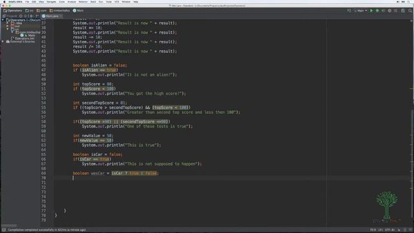Image resolution: width=414 pixels, height=233 pixels.
Task: Open the Tools menu
Action: [x=109, y=2]
